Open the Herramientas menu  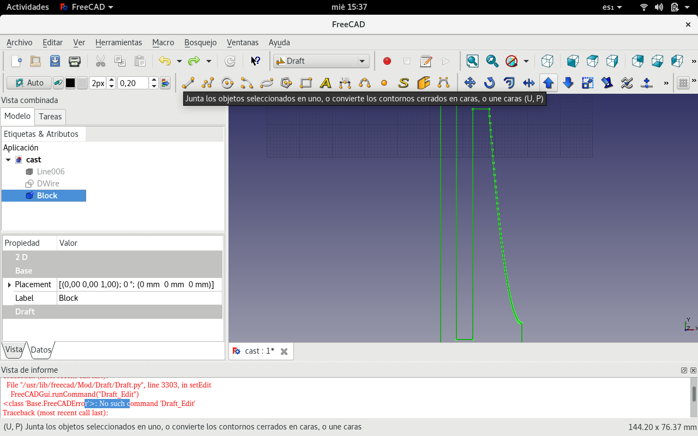coord(118,43)
